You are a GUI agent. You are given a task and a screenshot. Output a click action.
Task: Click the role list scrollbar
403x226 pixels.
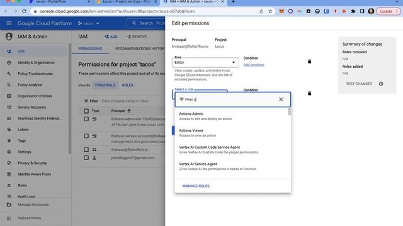pyautogui.click(x=290, y=112)
